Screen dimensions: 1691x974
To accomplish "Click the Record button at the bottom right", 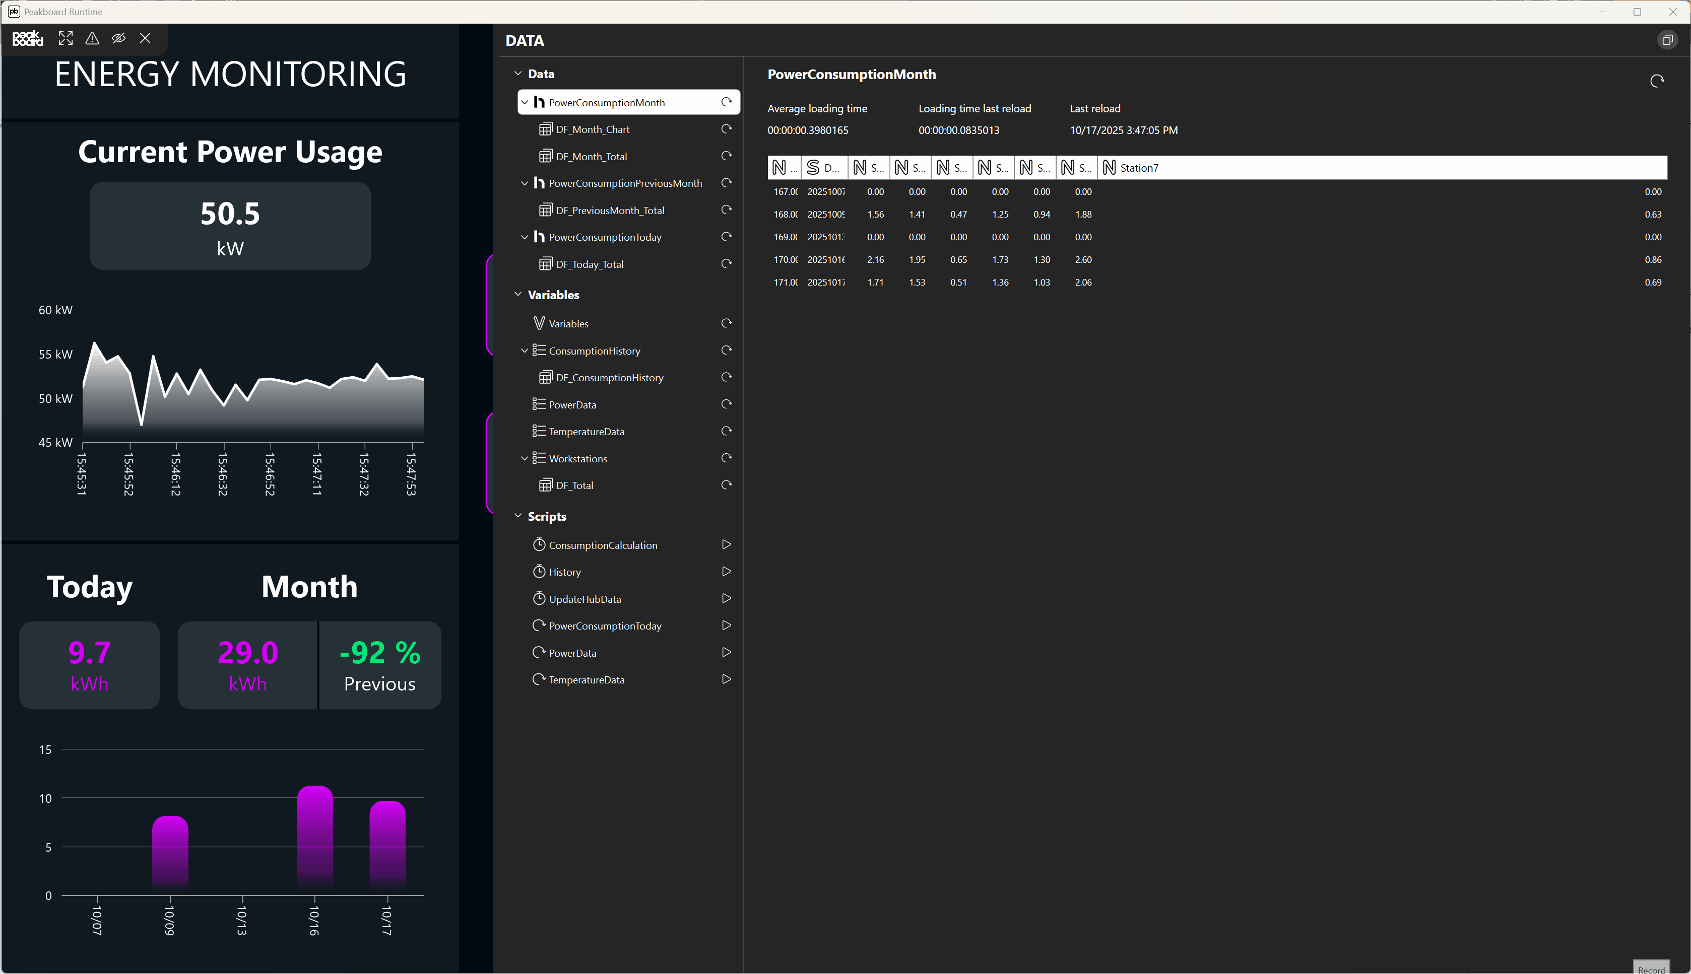I will (1653, 968).
